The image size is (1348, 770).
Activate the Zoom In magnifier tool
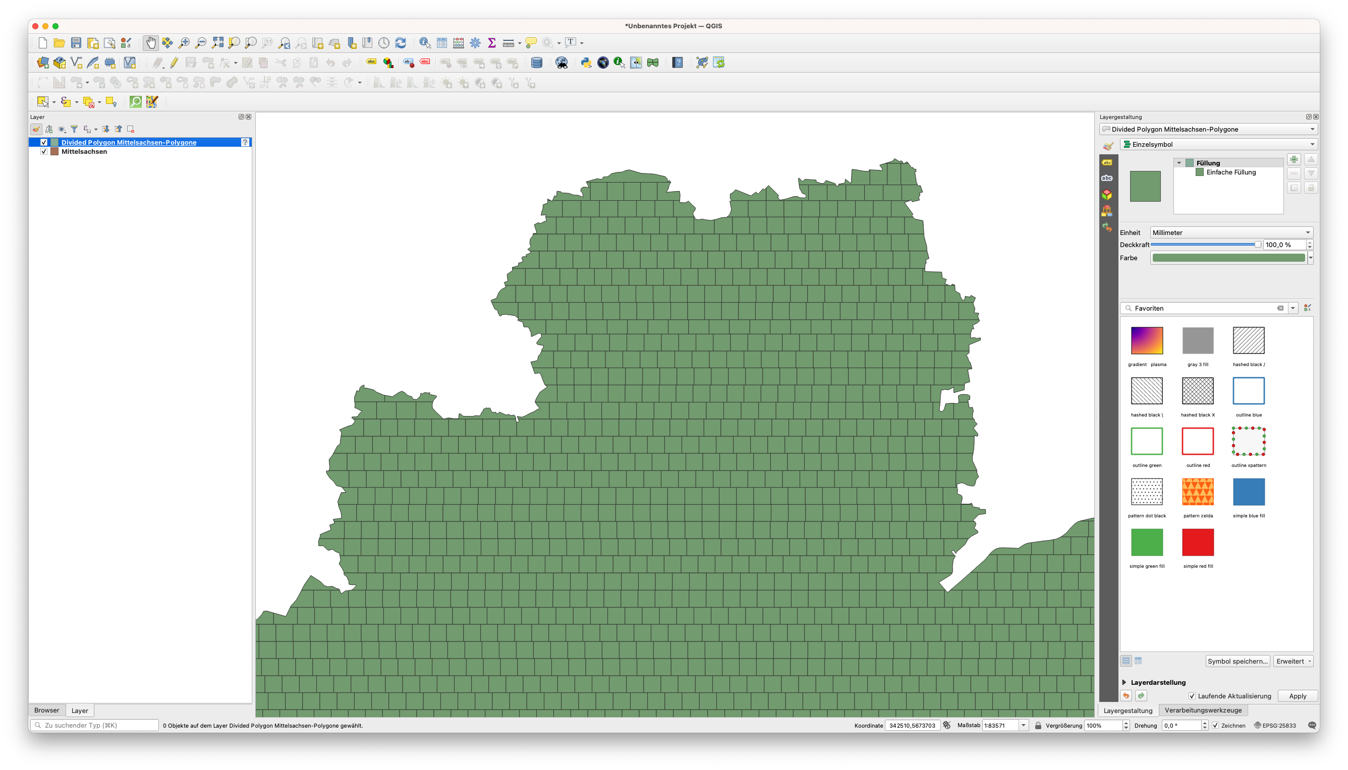pyautogui.click(x=184, y=43)
